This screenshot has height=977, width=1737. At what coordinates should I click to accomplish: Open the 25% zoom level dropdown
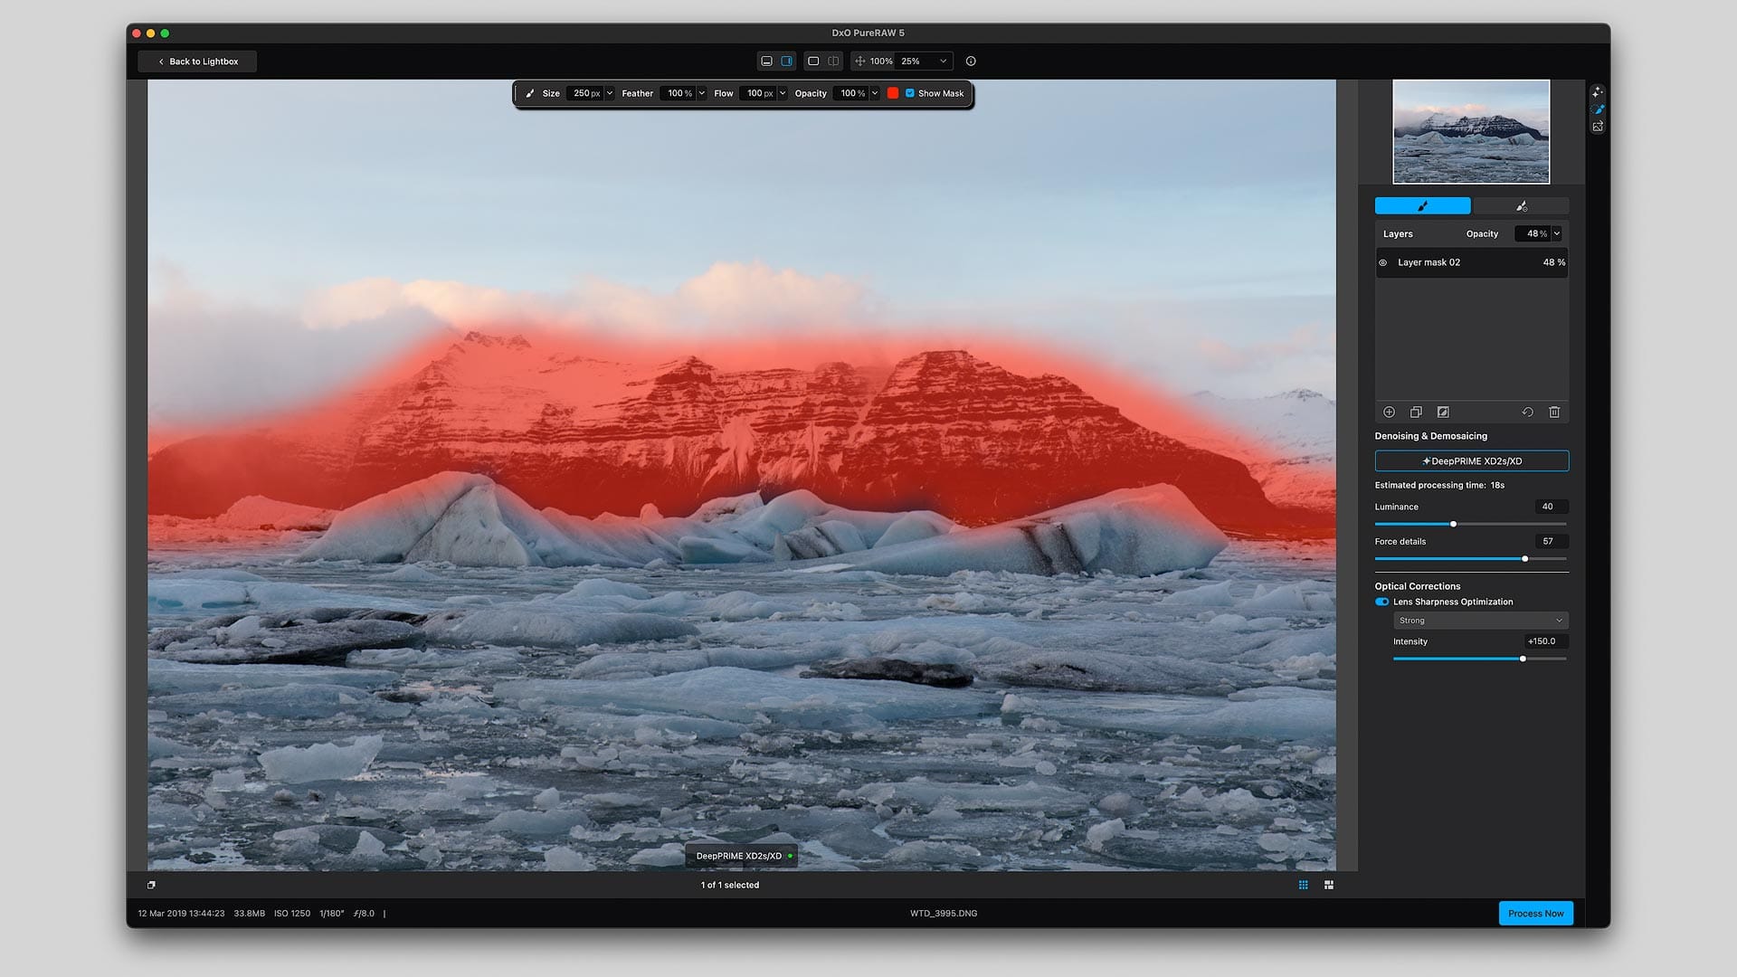pyautogui.click(x=943, y=62)
